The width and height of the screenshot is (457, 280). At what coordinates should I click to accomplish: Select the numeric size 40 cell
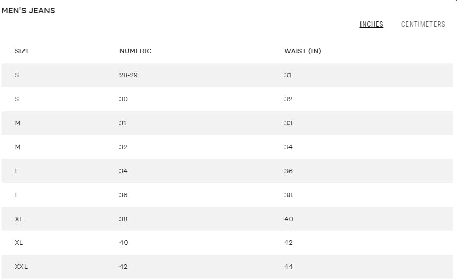[x=124, y=243]
